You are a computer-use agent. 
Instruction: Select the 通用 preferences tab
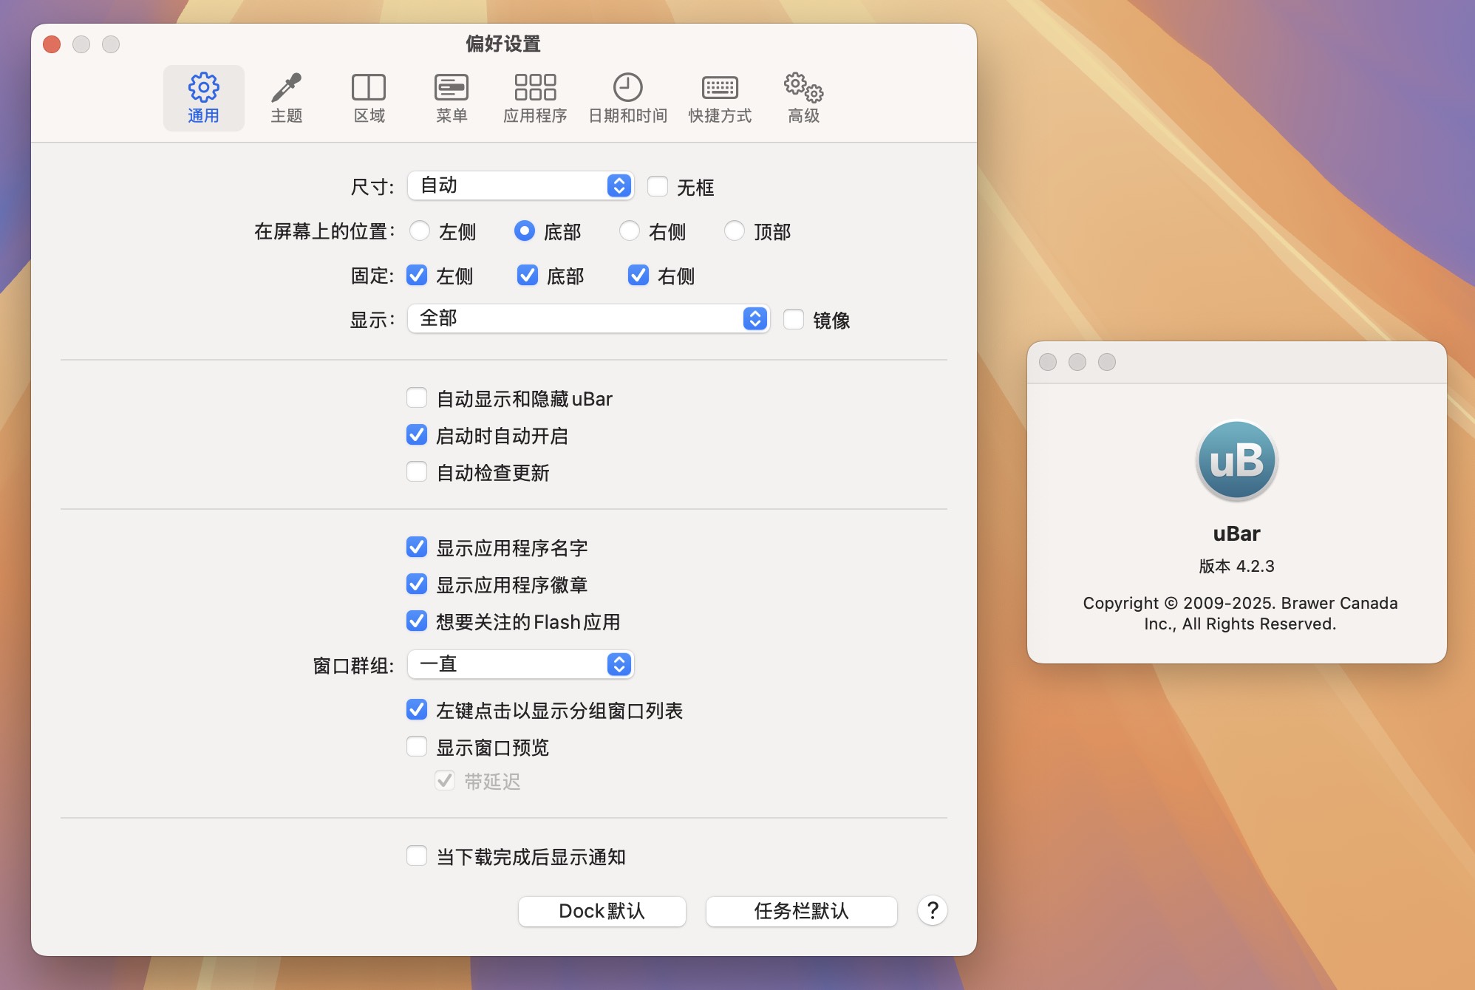pyautogui.click(x=204, y=97)
